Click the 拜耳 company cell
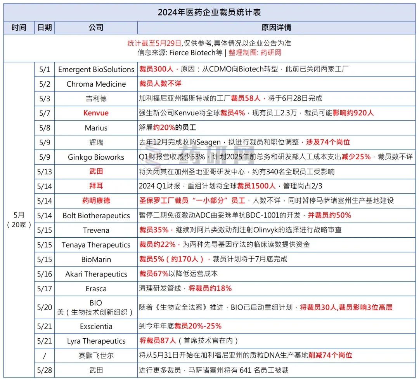Image resolution: width=419 pixels, height=381 pixels. pyautogui.click(x=96, y=186)
